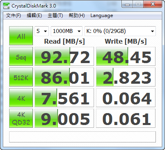
Task: Start the 512K benchmark test
Action: click(x=21, y=77)
